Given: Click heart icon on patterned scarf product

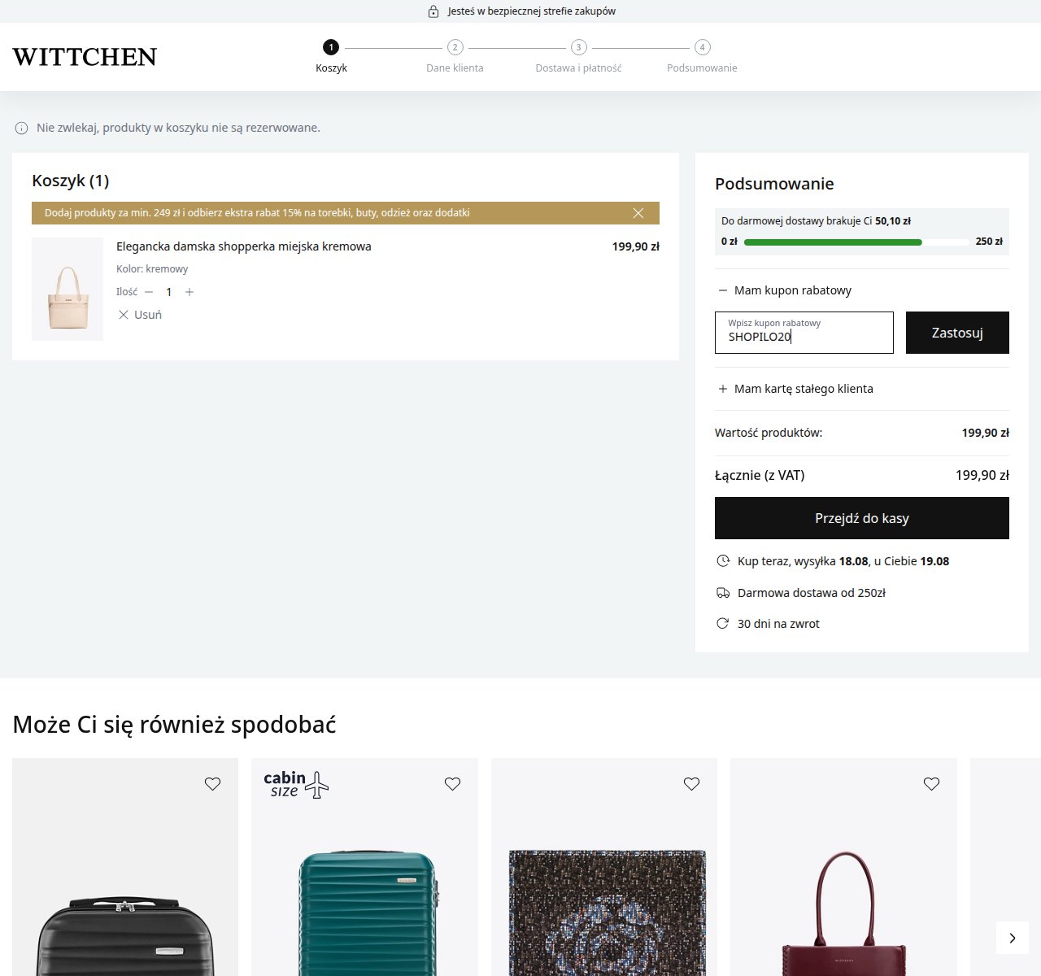Looking at the screenshot, I should coord(691,784).
